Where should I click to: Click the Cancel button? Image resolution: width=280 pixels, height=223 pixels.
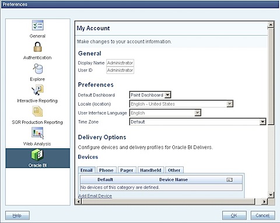262,215
